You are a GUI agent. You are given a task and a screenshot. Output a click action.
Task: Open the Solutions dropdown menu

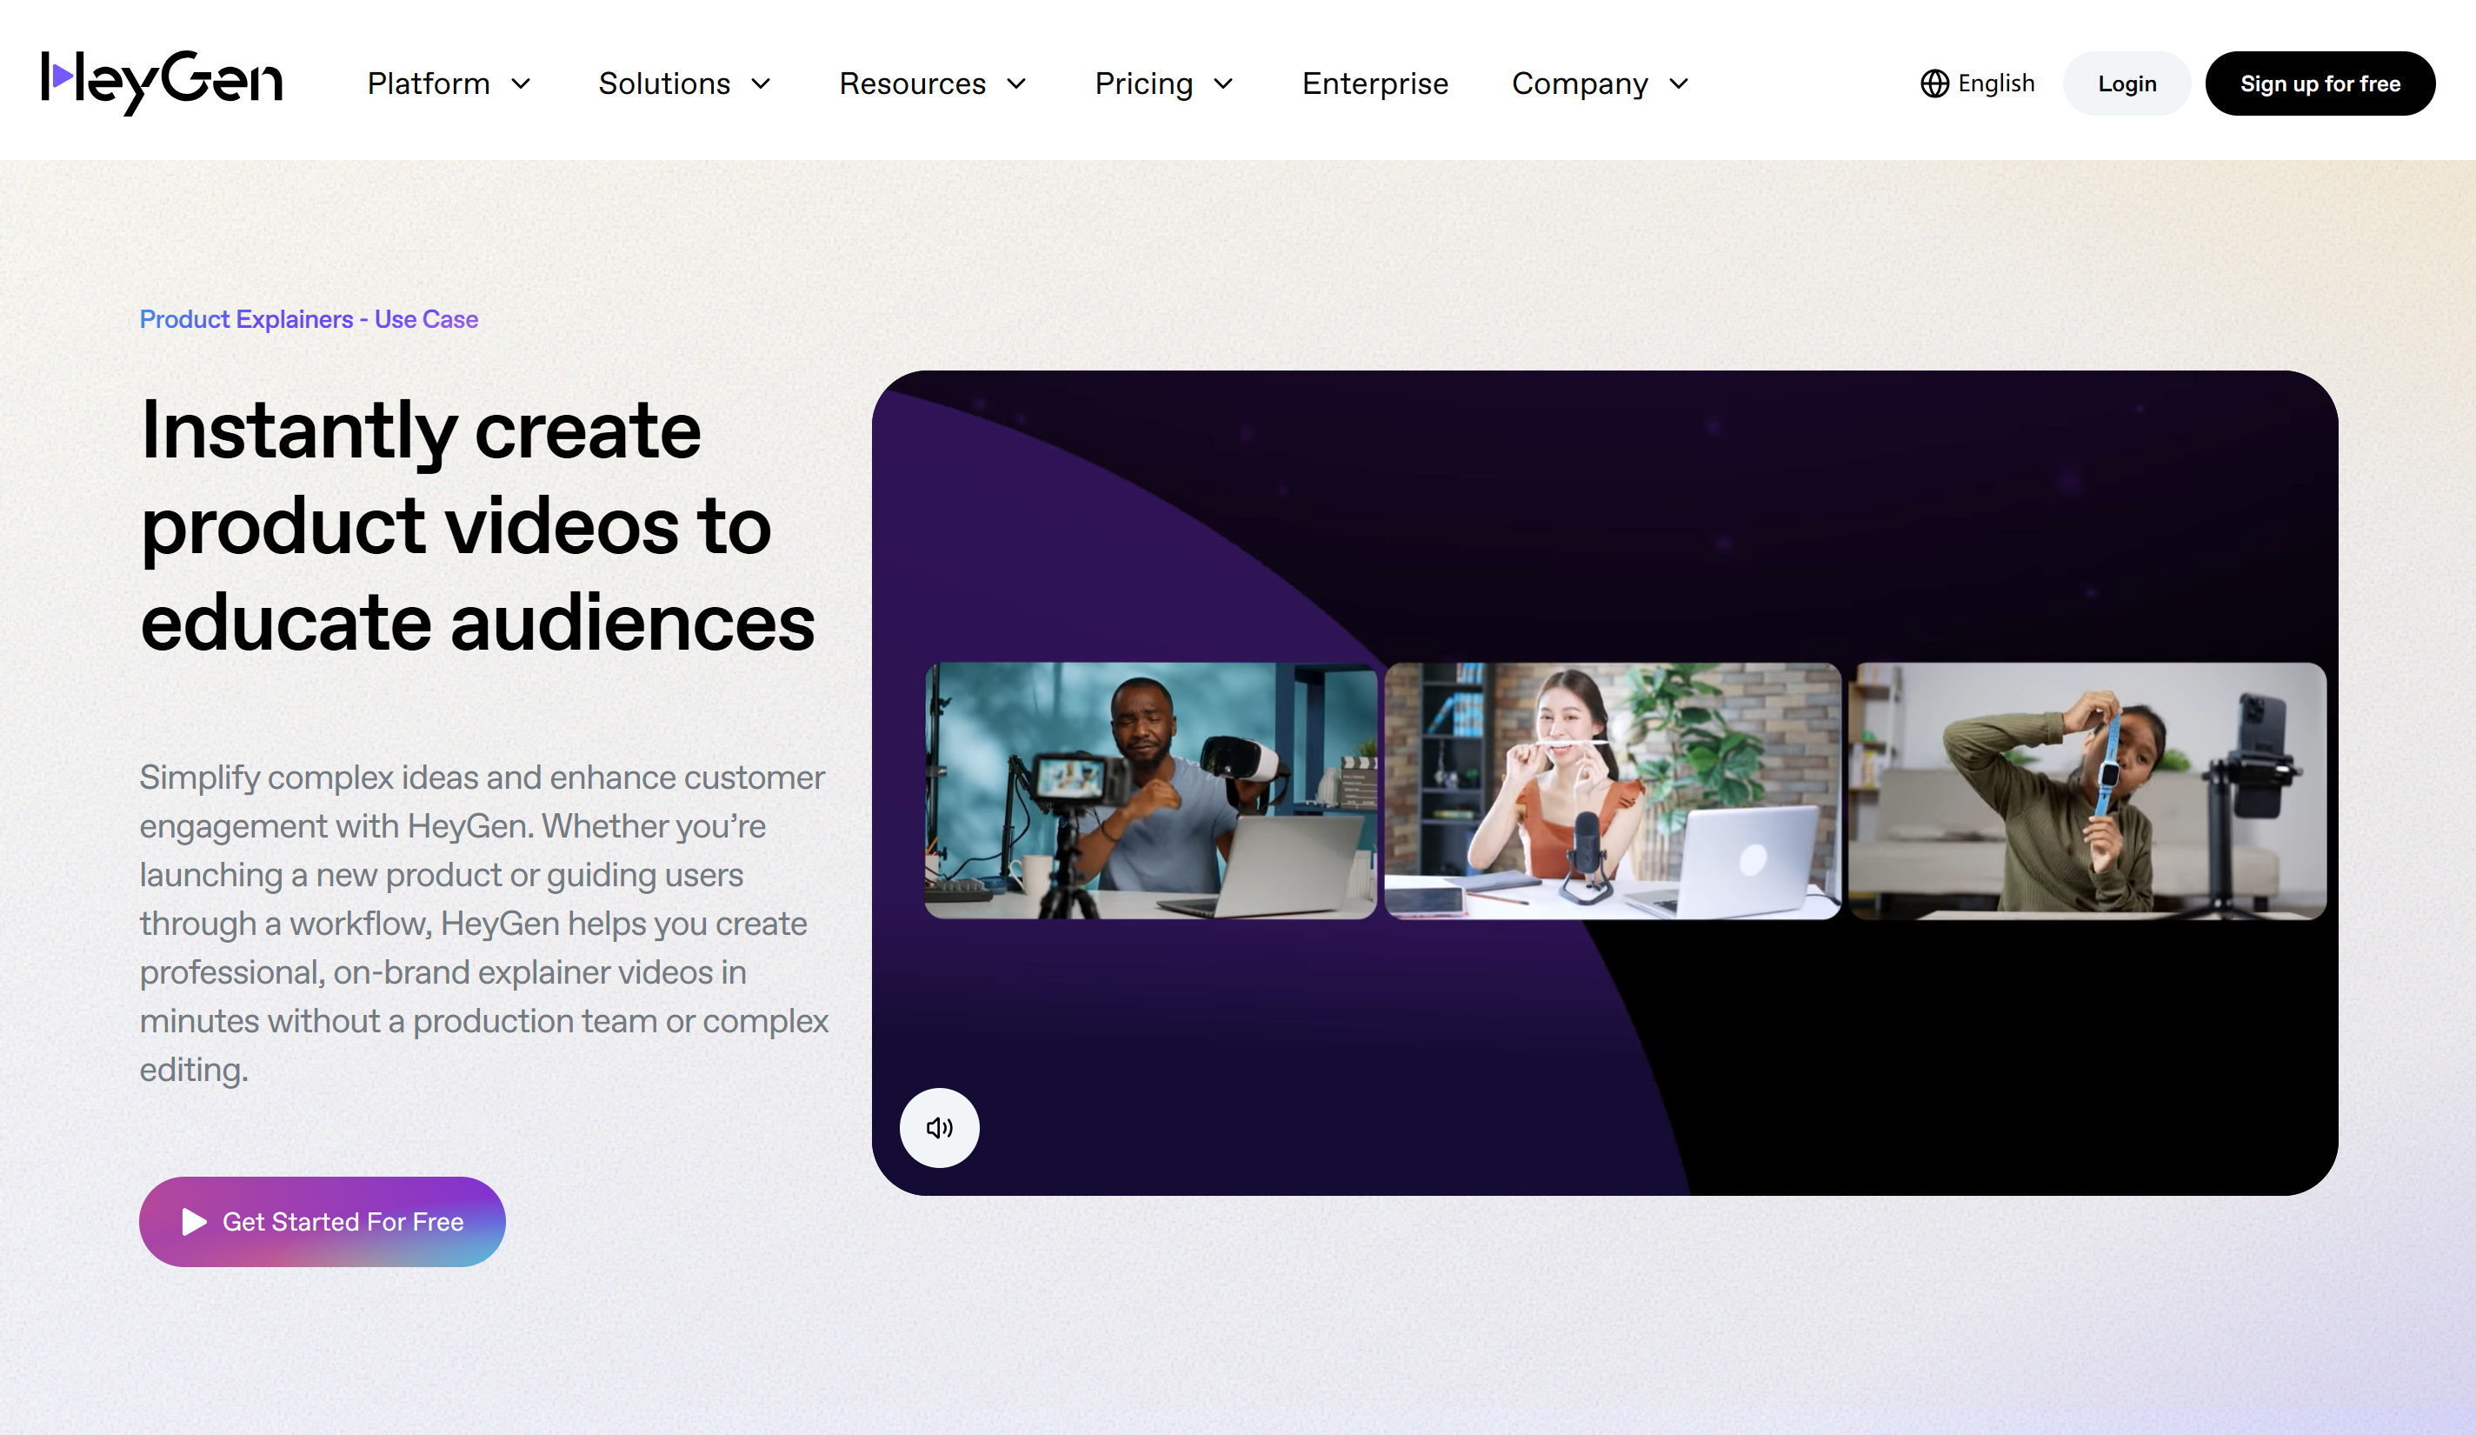point(685,83)
